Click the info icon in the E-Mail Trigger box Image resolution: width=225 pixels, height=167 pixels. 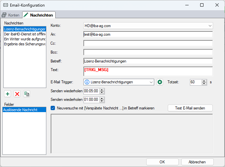(x=87, y=82)
